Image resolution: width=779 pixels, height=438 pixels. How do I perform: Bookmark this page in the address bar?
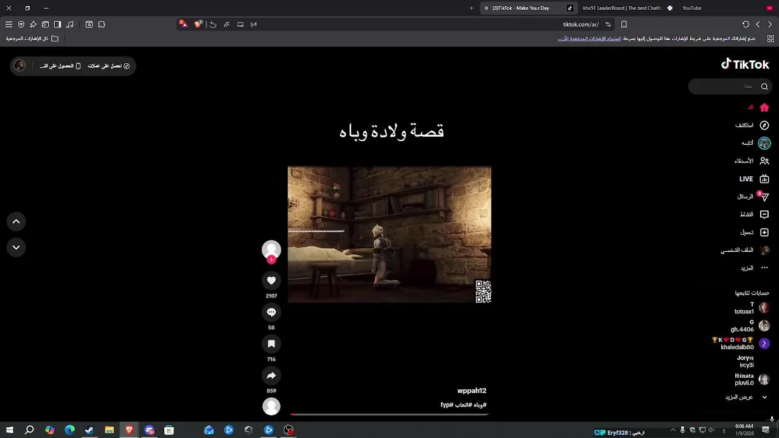(624, 24)
